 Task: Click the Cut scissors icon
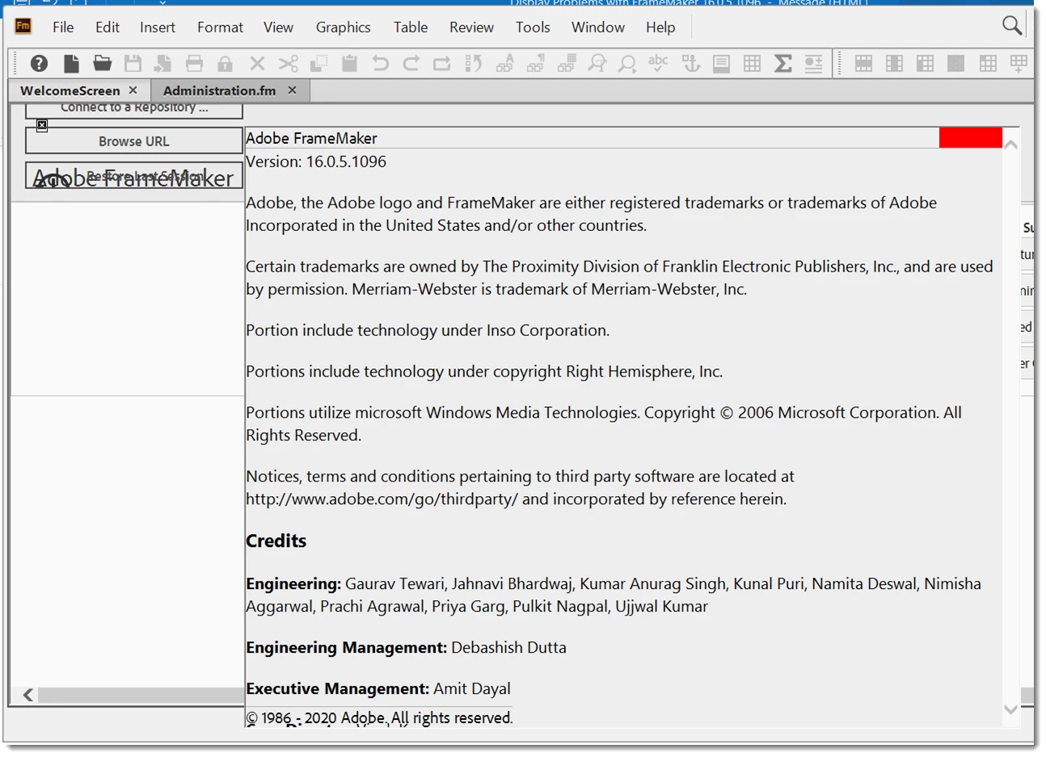288,63
